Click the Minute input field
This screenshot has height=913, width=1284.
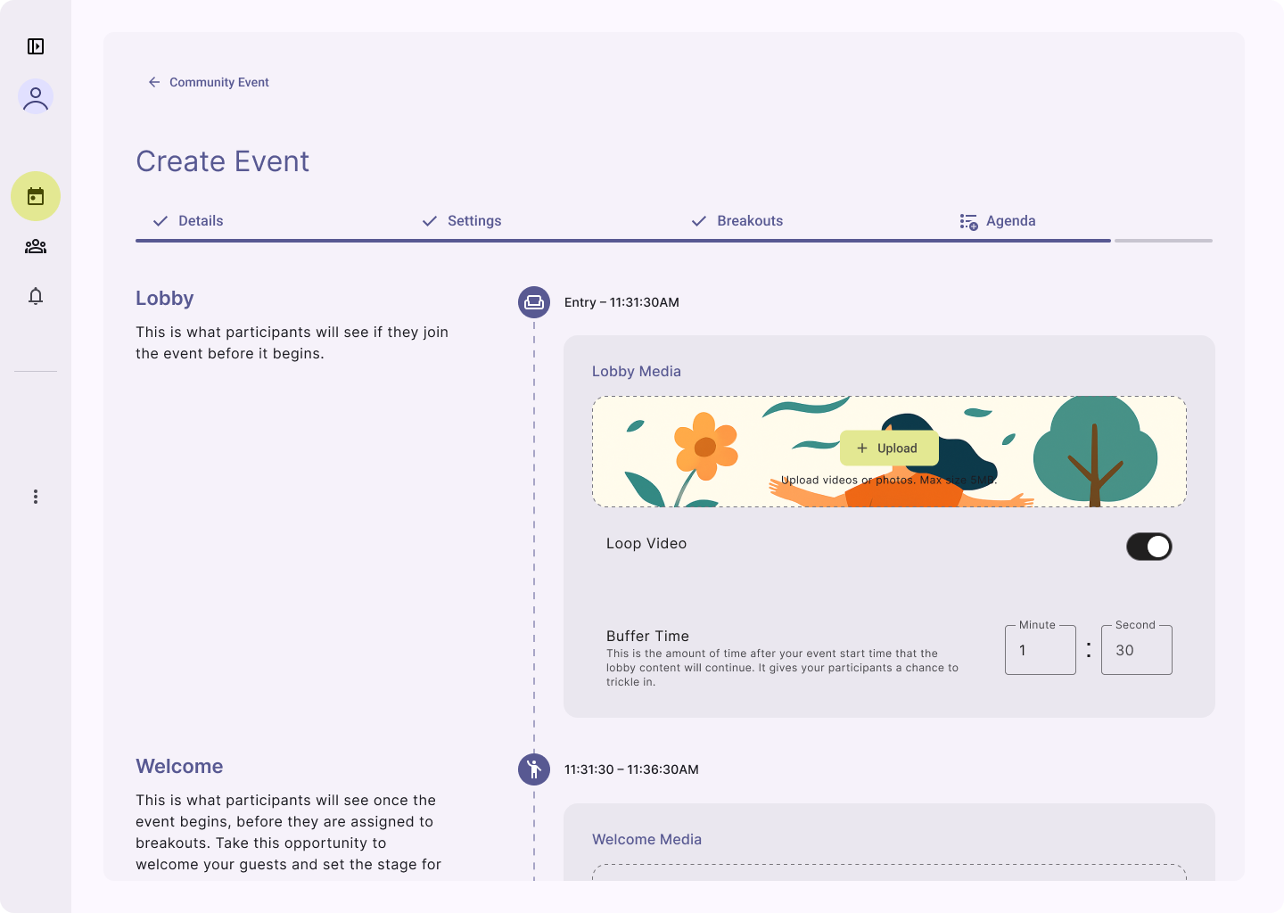coord(1040,651)
